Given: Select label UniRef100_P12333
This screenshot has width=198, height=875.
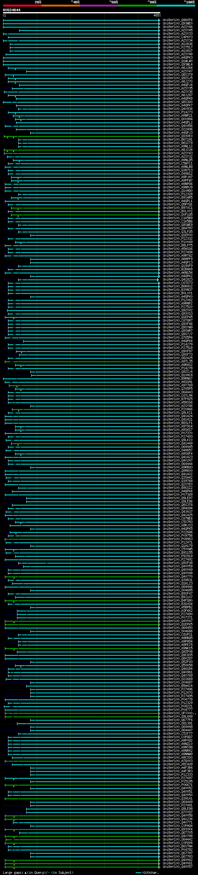Looking at the screenshot, I should (x=178, y=774).
